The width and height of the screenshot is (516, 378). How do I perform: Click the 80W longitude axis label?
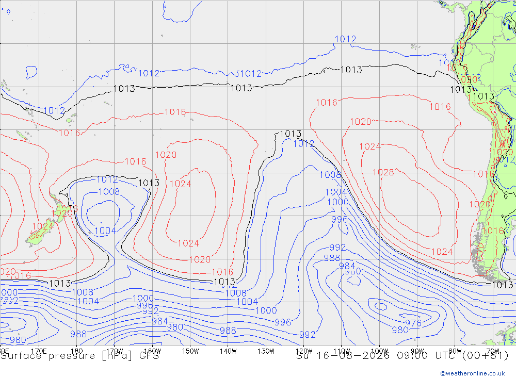(455, 351)
